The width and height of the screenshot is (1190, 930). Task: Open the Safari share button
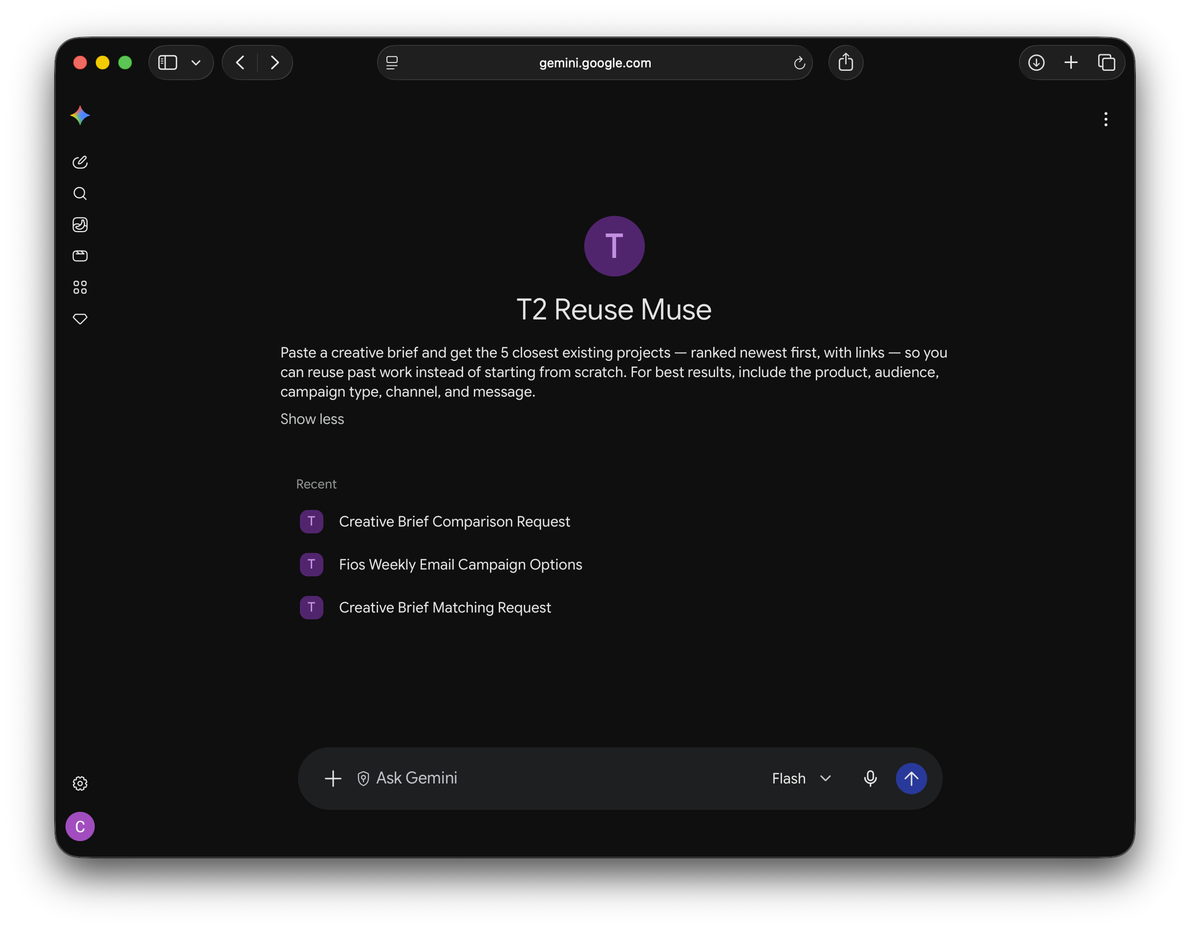(846, 63)
